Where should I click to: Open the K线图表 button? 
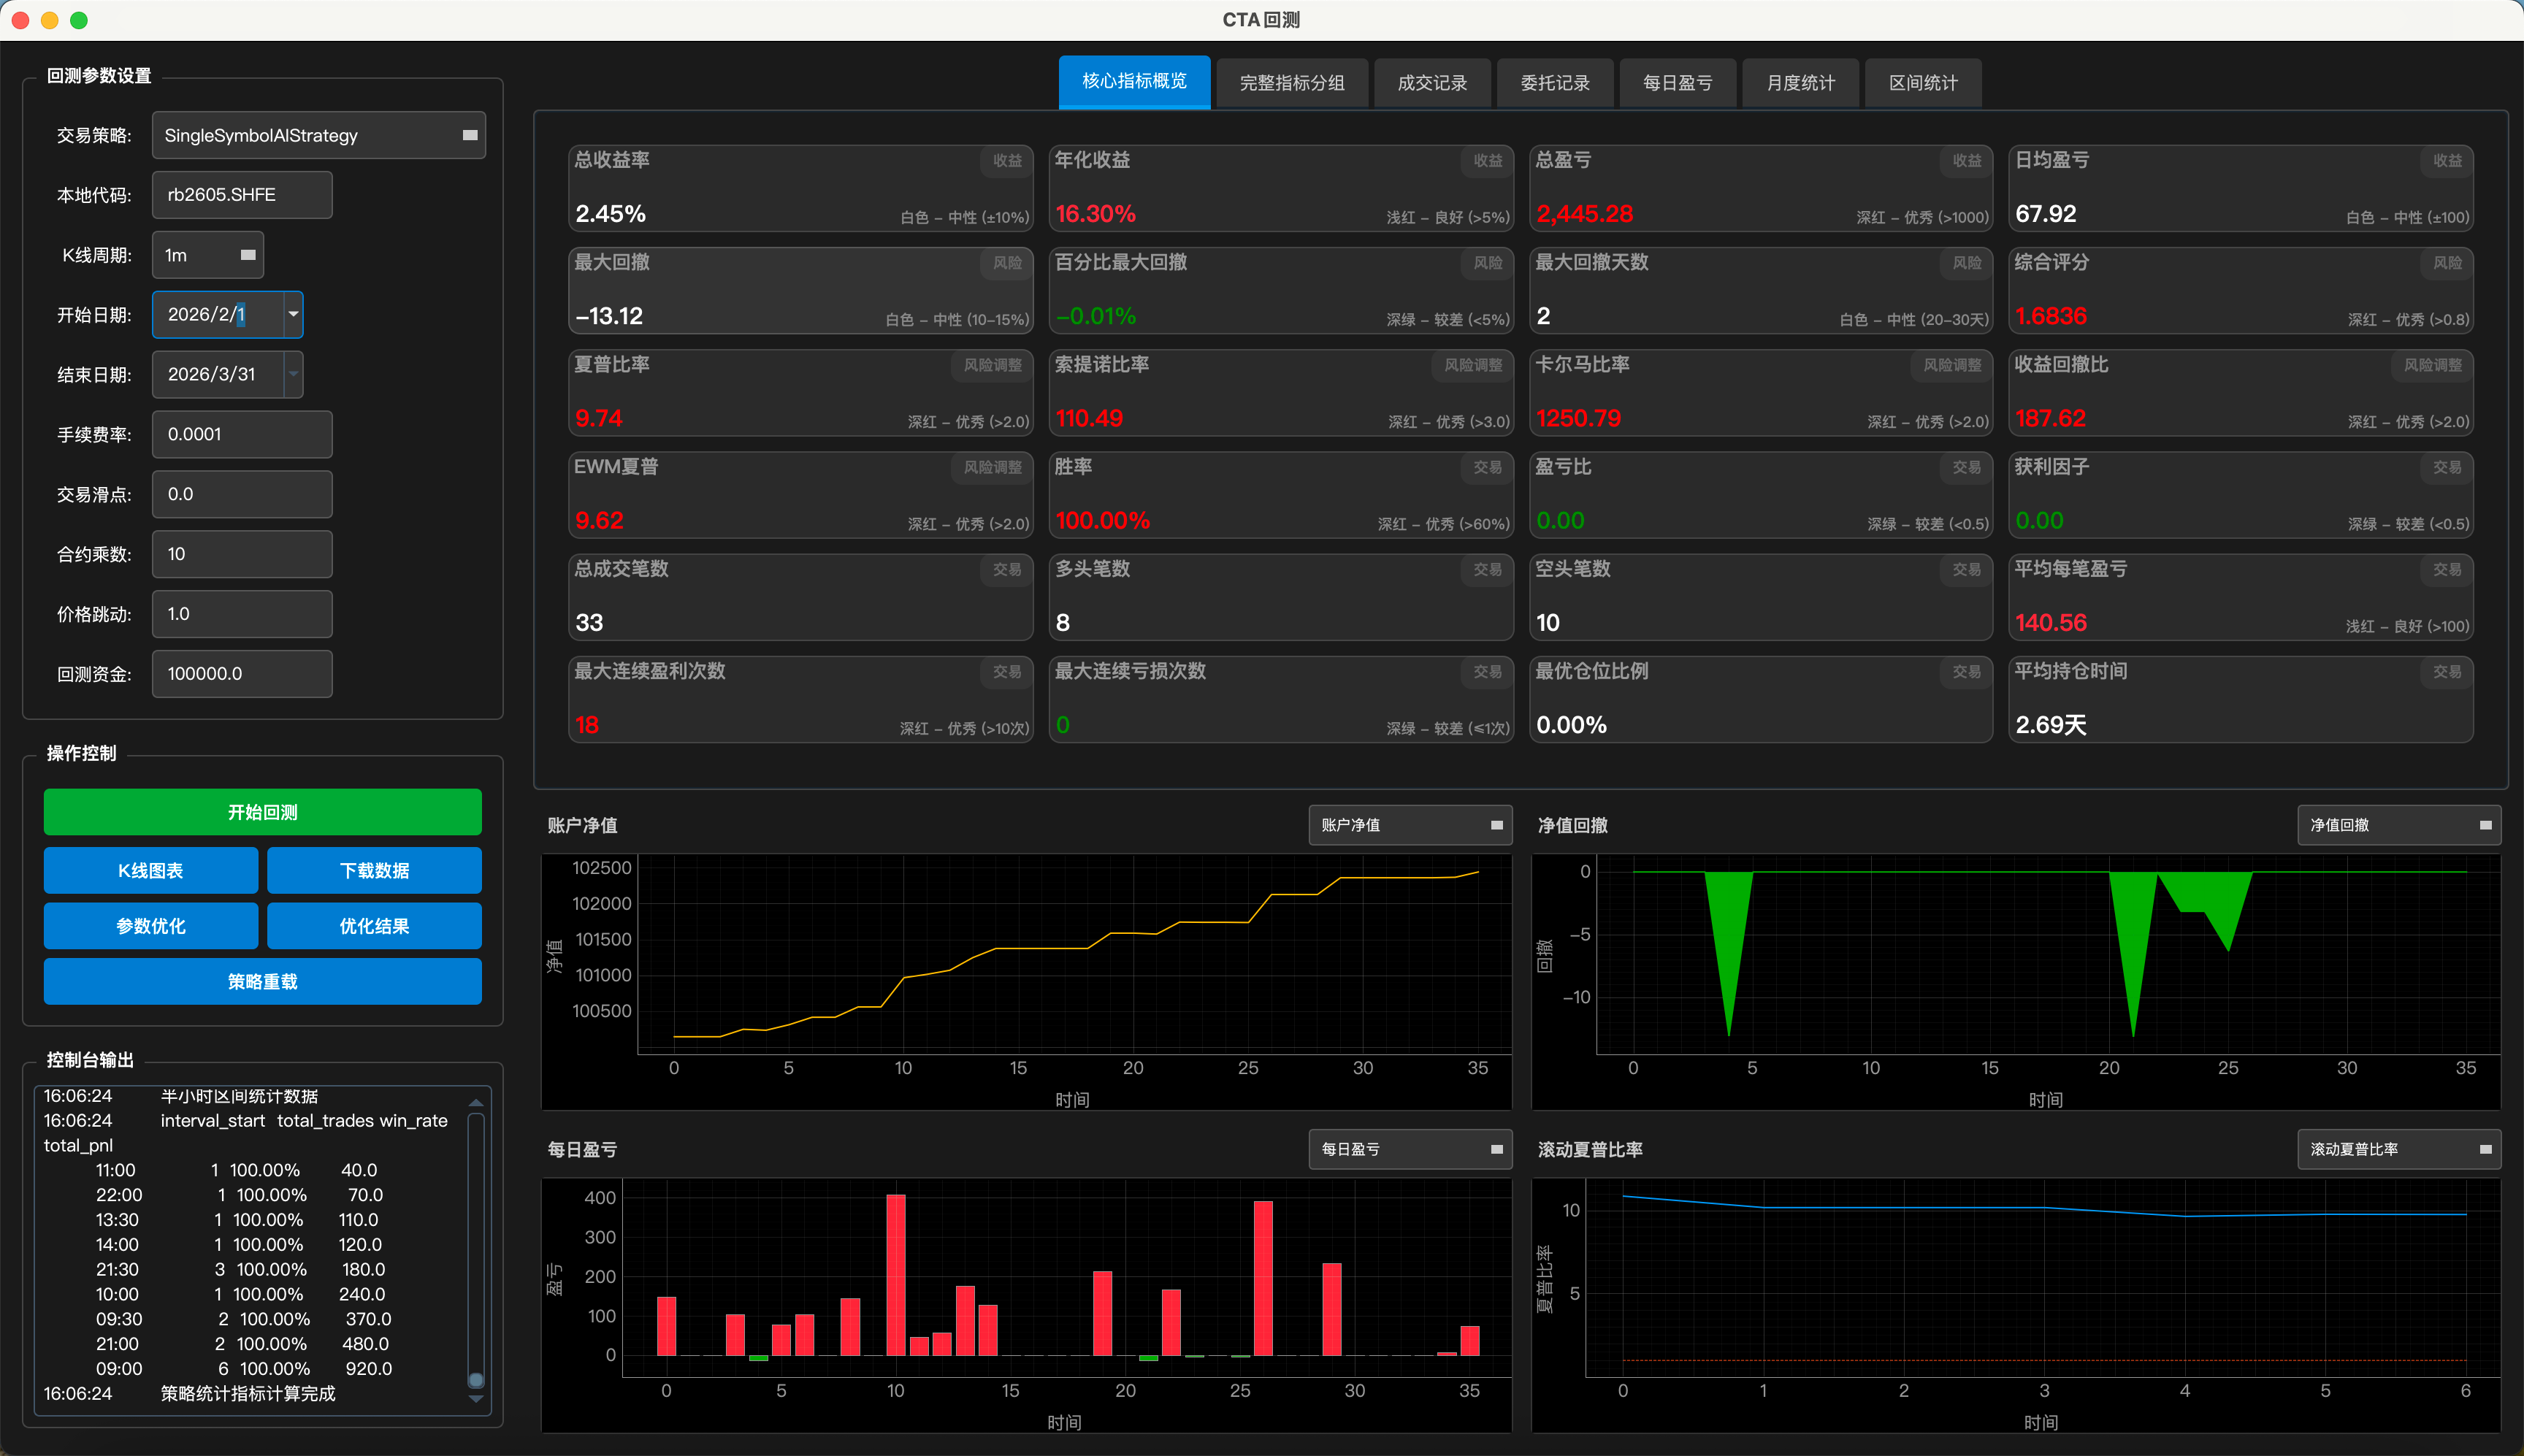[150, 870]
